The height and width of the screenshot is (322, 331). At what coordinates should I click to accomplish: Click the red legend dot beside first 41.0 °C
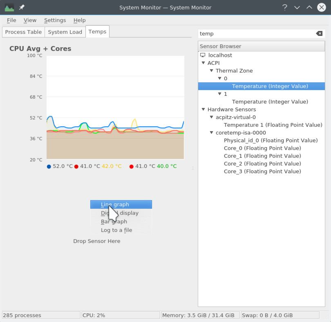(76, 167)
